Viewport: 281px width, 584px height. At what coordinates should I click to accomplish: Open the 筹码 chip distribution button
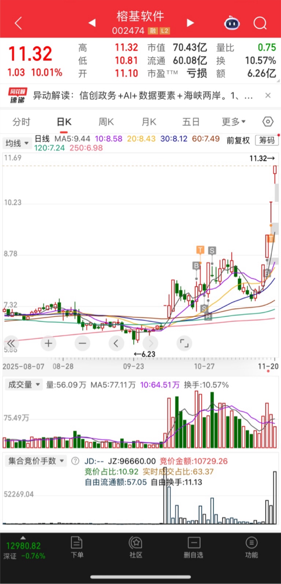(267, 140)
